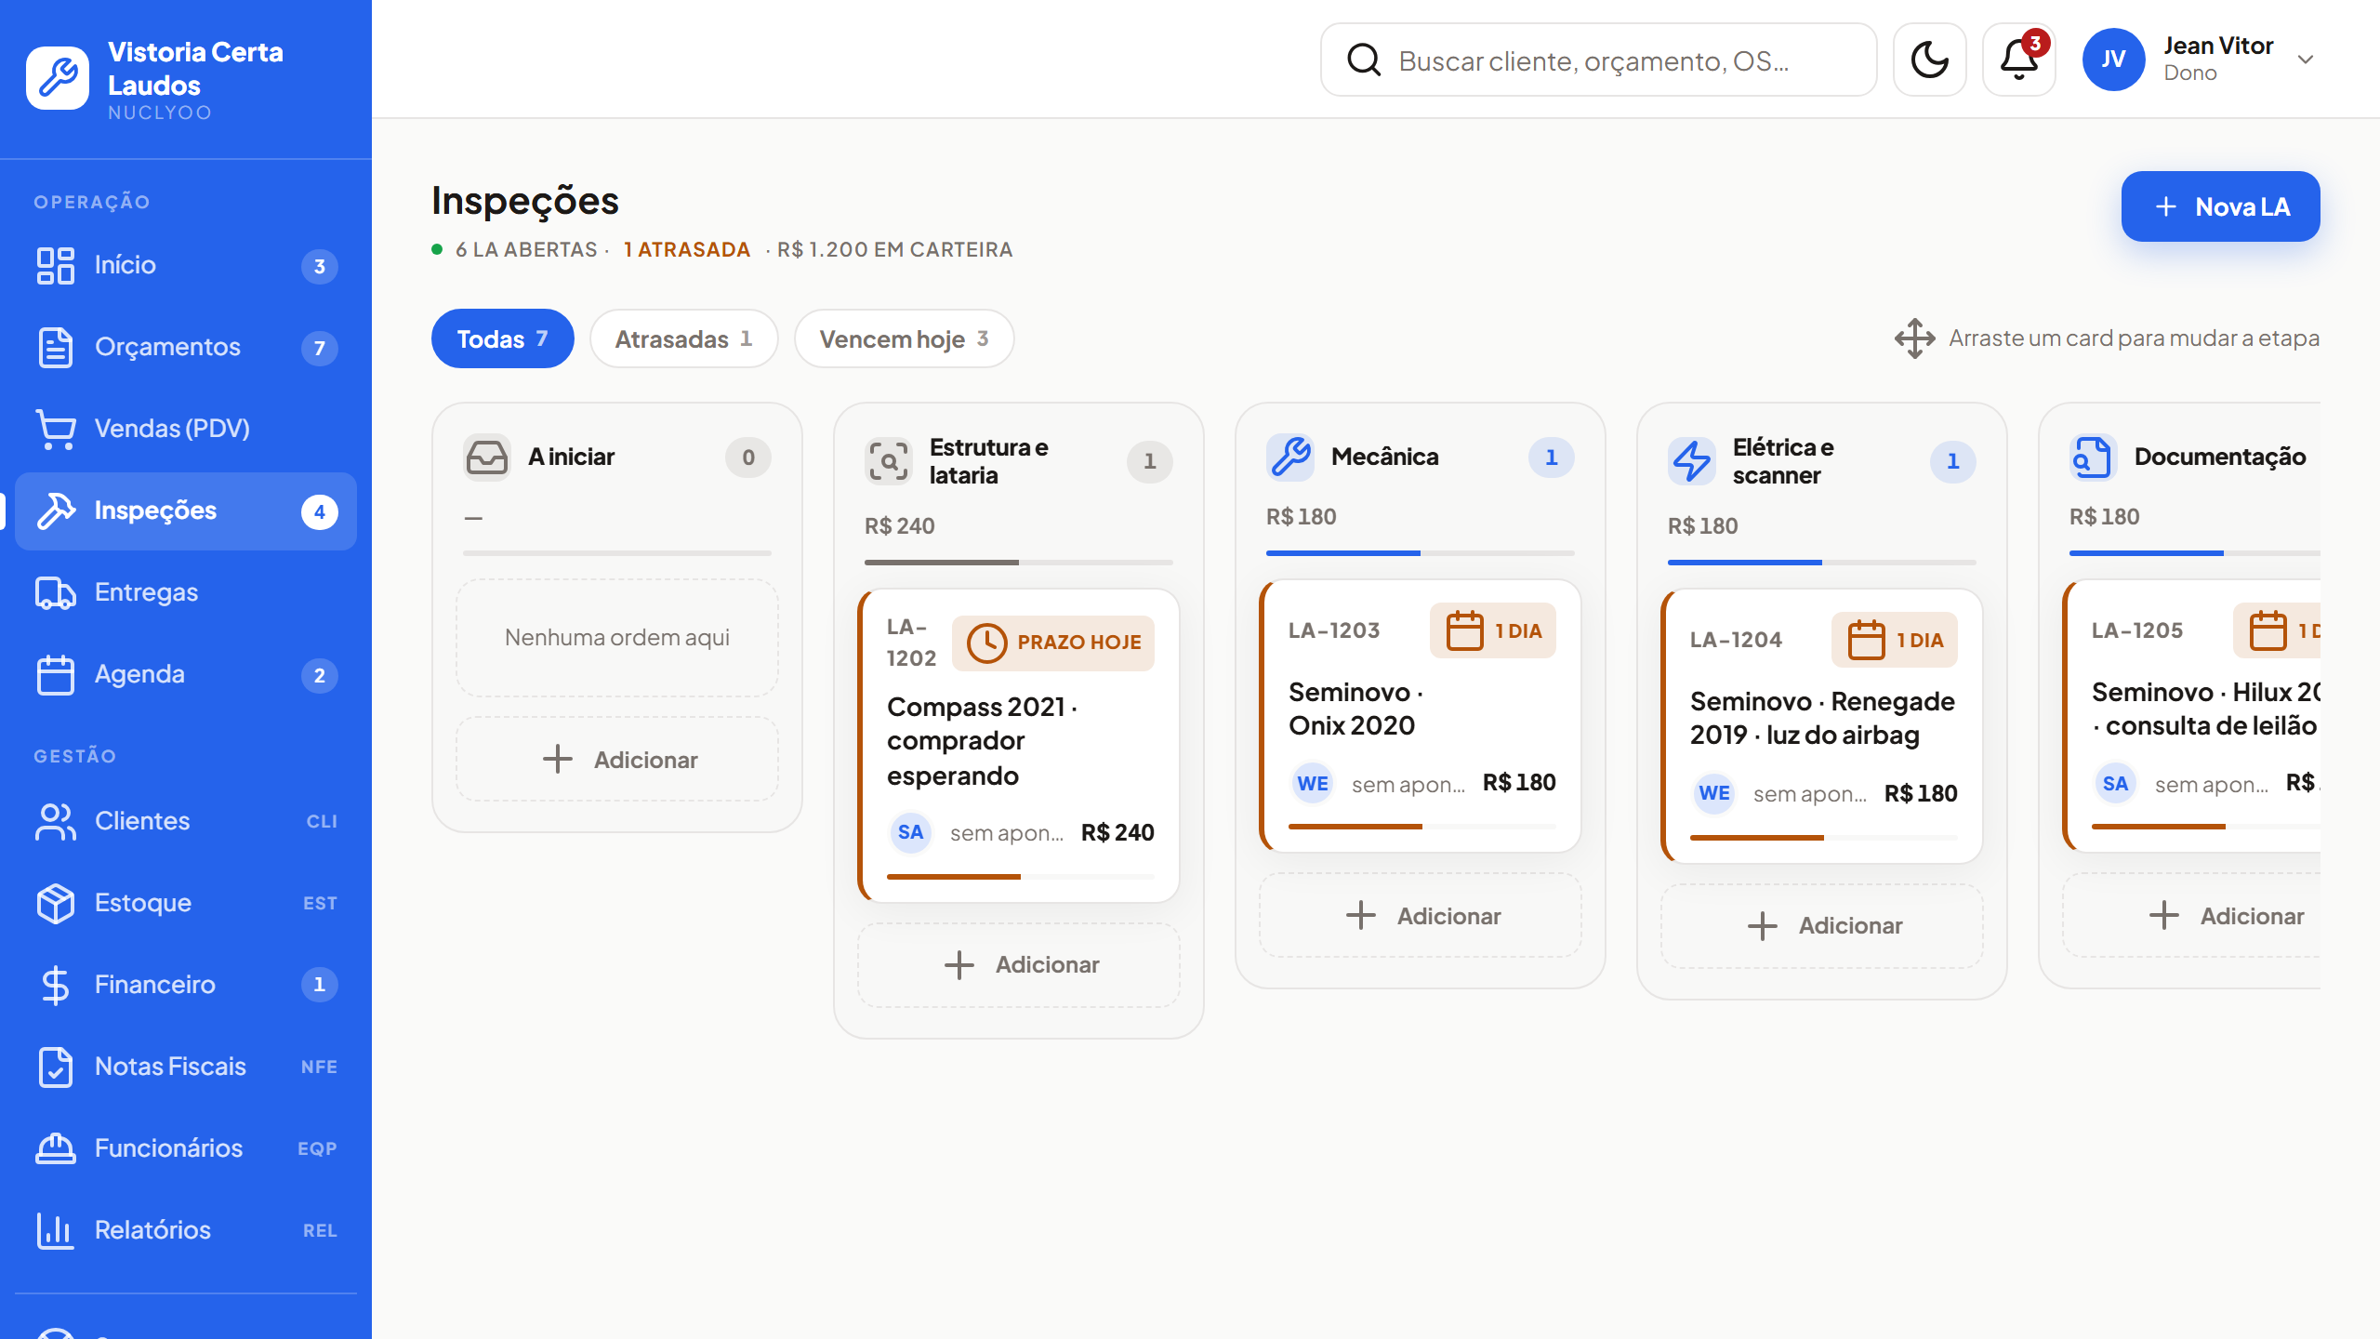The width and height of the screenshot is (2380, 1339).
Task: Select the Todas filter tab
Action: coord(502,338)
